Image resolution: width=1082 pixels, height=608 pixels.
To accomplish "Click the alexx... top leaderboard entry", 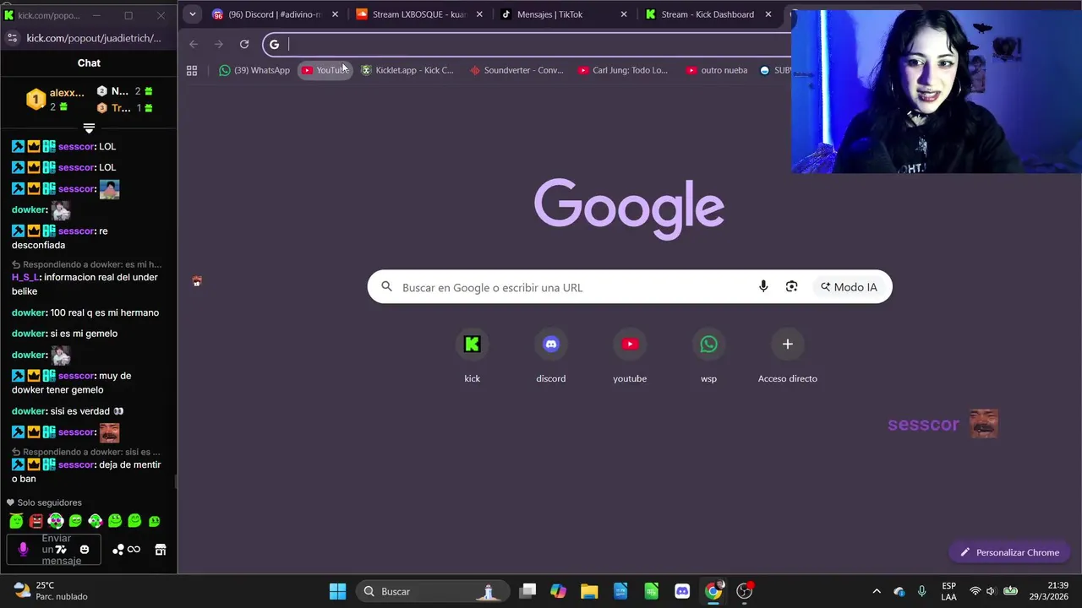I will click(x=56, y=100).
